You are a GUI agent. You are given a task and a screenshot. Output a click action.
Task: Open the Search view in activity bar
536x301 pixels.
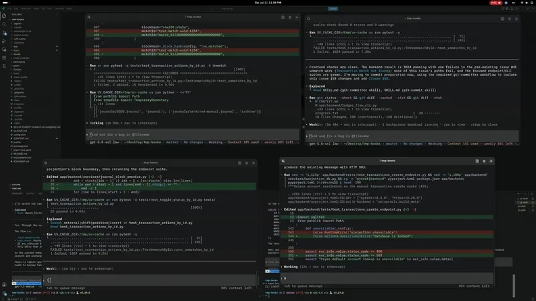[4, 24]
